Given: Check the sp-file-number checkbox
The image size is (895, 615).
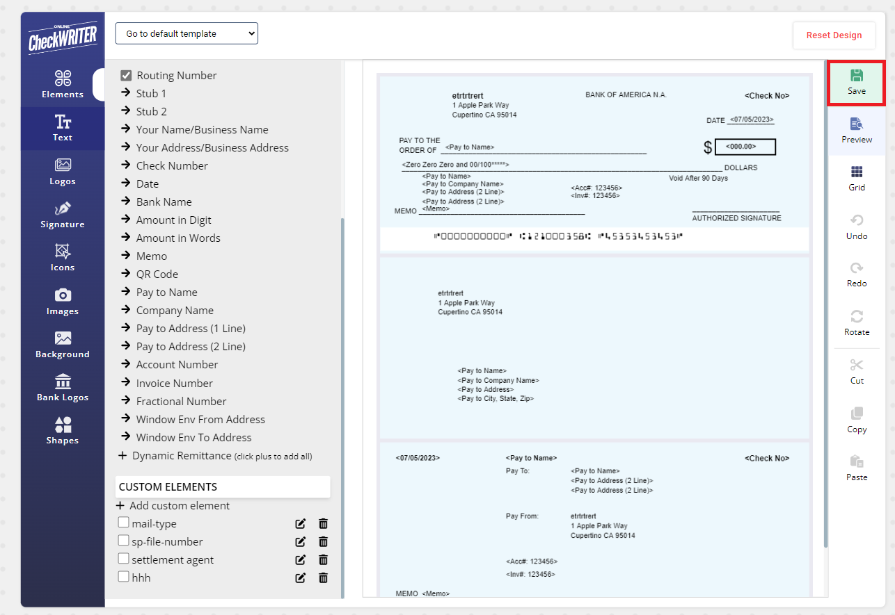Looking at the screenshot, I should click(x=123, y=541).
